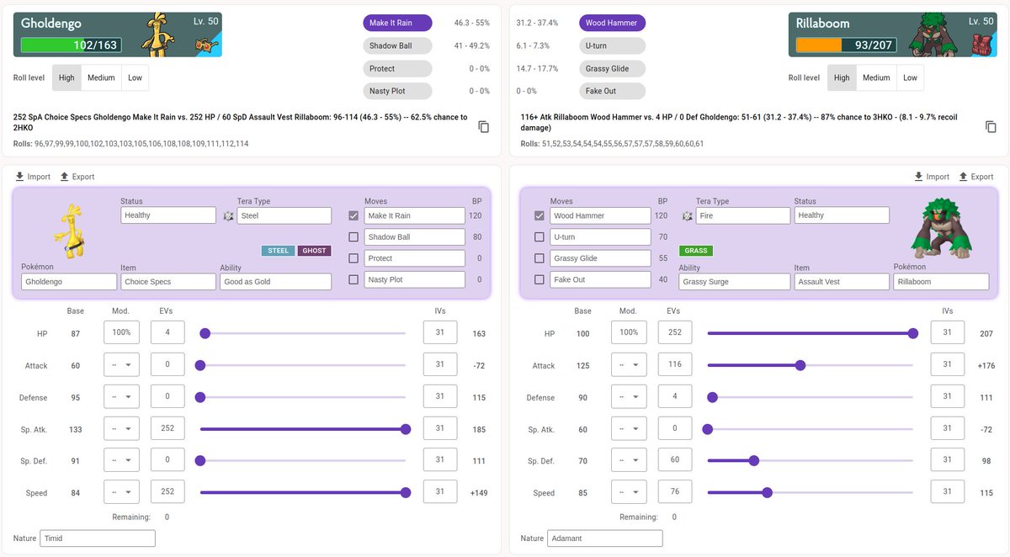Select Fake Out move pill
Screen dimensions: 1010x557
[x=612, y=91]
